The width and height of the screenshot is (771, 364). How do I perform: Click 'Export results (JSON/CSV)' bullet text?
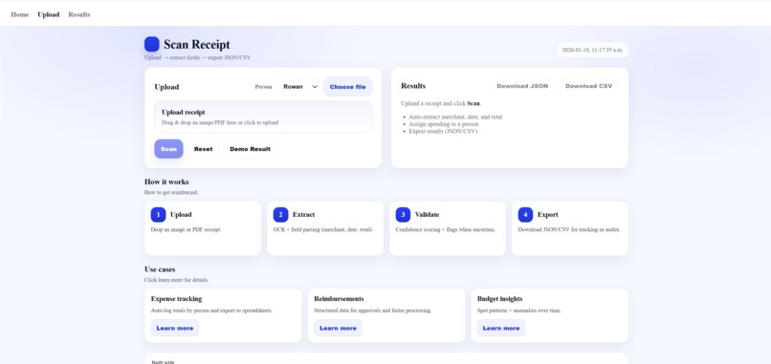443,131
